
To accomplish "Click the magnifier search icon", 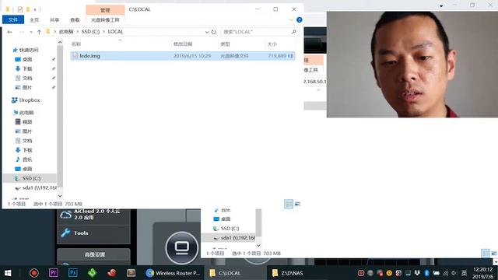I will click(294, 32).
